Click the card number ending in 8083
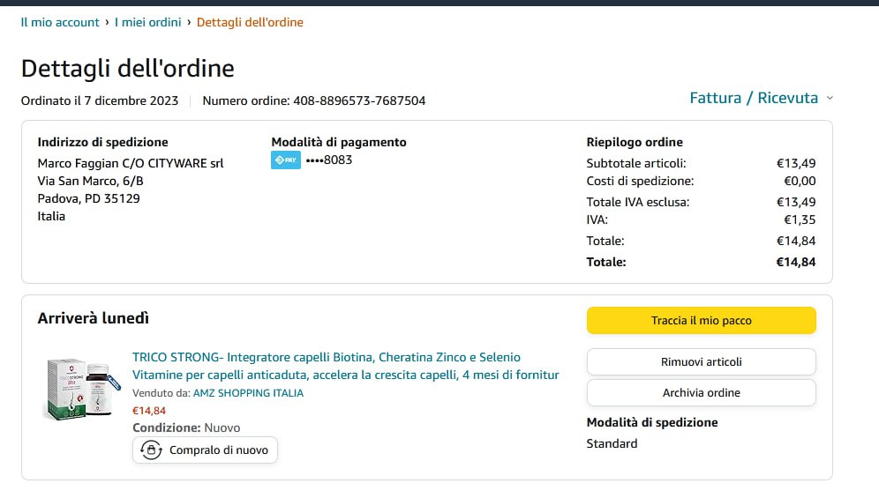The image size is (879, 498). click(328, 160)
